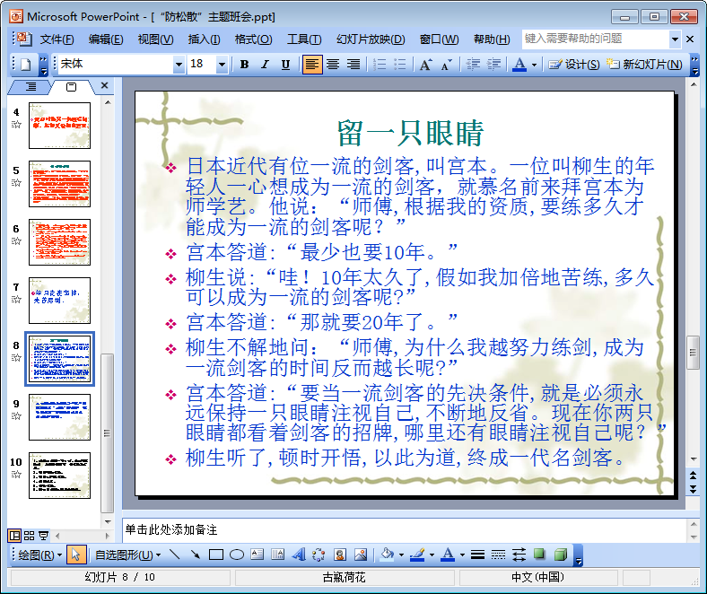Viewport: 707px width, 594px height.
Task: Select slide 7 thumbnail
Action: 59,301
